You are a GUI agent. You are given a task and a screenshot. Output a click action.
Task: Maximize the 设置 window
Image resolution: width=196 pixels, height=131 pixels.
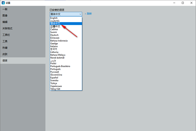tap(183, 3)
